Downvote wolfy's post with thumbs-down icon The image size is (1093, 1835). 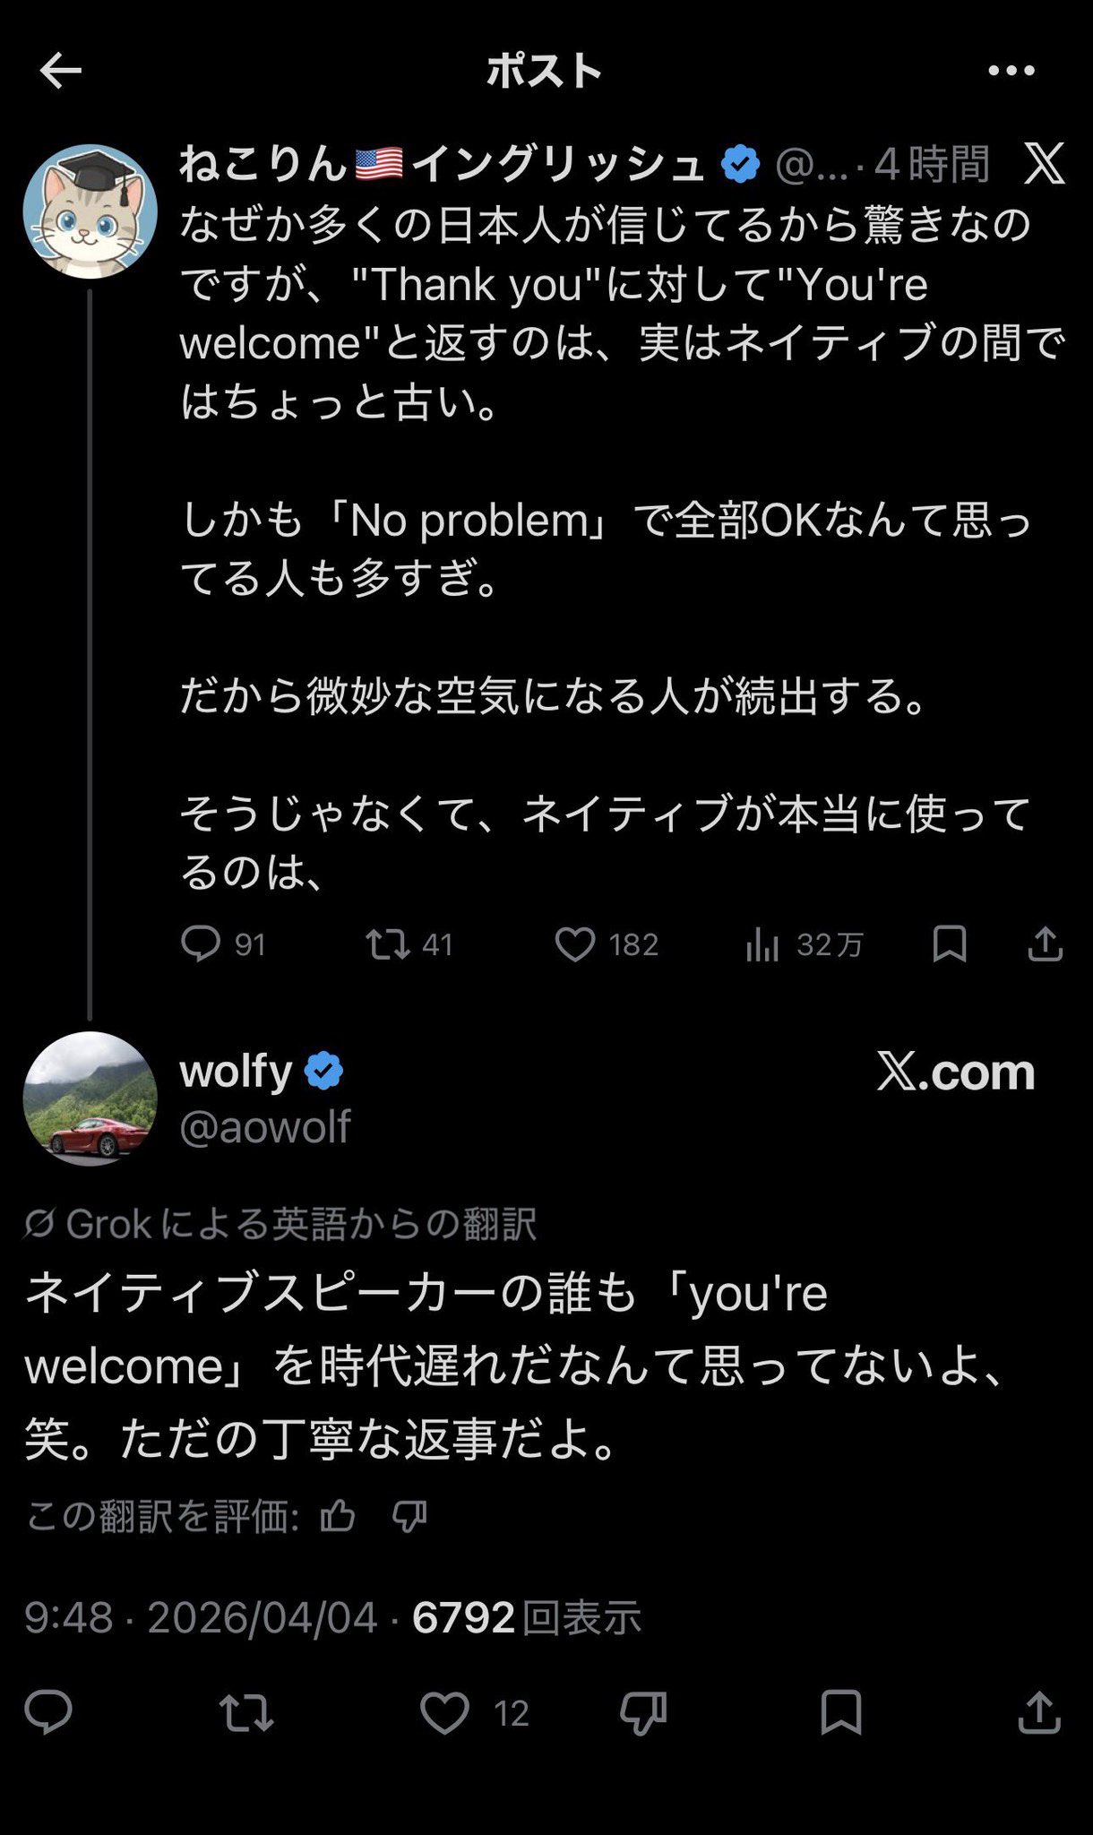click(643, 1713)
